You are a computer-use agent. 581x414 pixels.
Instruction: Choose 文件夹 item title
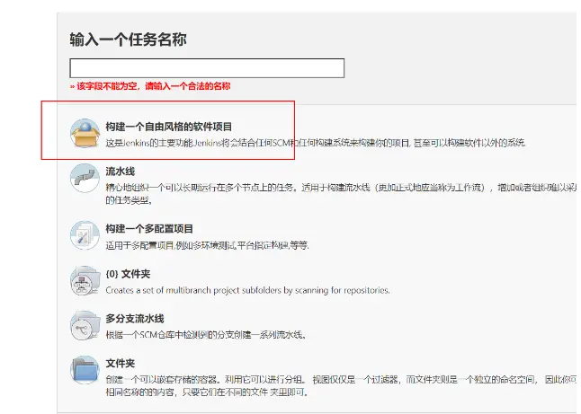pos(120,364)
